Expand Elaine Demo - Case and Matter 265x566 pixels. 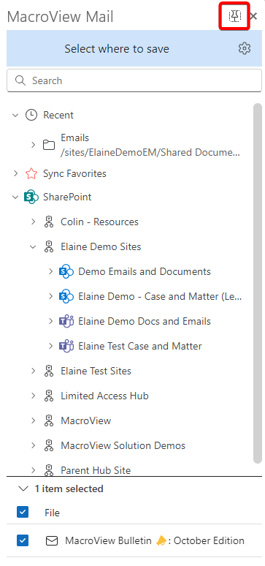coord(51,296)
